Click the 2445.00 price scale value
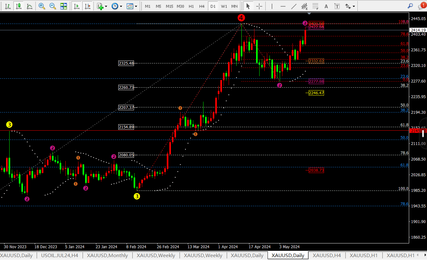This screenshot has width=427, height=260. click(419, 19)
